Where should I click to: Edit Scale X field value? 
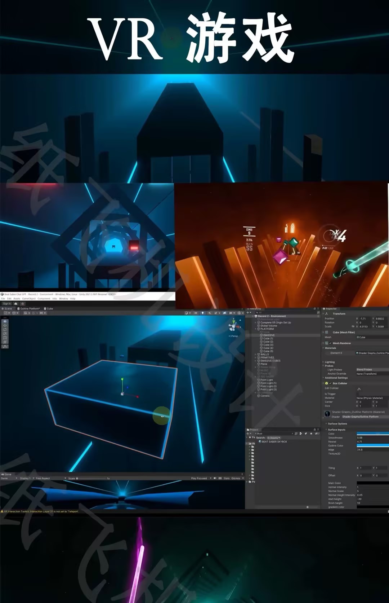[x=365, y=327]
